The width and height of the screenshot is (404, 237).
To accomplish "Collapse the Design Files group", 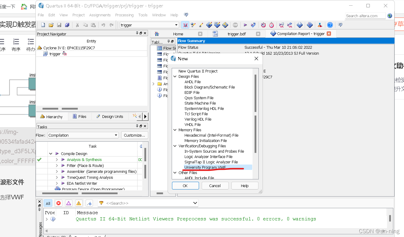I will click(x=175, y=76).
